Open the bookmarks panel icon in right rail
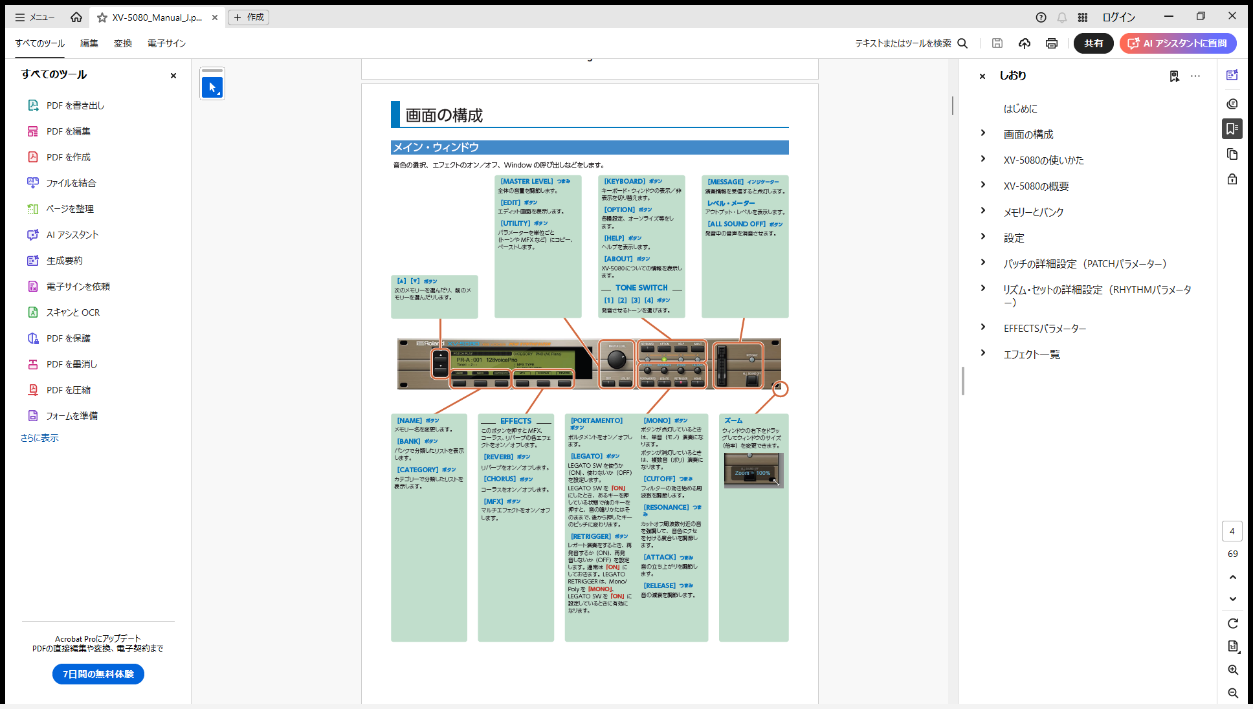Screen dimensions: 1253x709 (1232, 129)
